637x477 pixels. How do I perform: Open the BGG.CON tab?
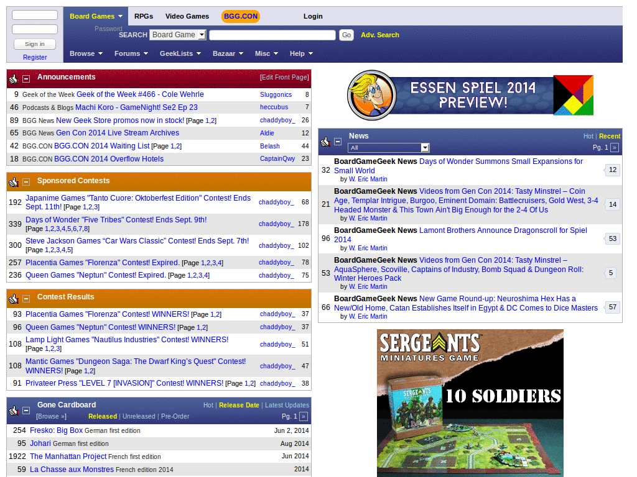coord(241,16)
